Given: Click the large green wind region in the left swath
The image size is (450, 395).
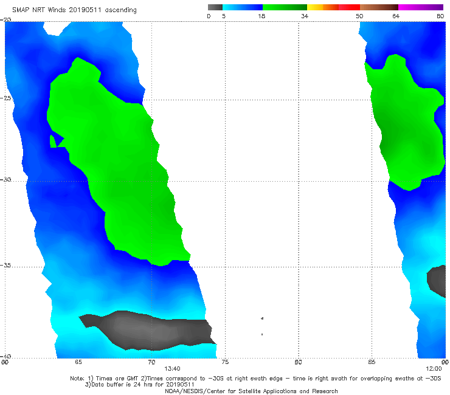Looking at the screenshot, I should pyautogui.click(x=117, y=160).
